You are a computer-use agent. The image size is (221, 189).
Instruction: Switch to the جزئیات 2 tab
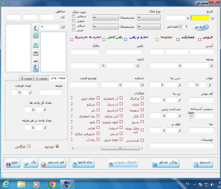coord(26,78)
